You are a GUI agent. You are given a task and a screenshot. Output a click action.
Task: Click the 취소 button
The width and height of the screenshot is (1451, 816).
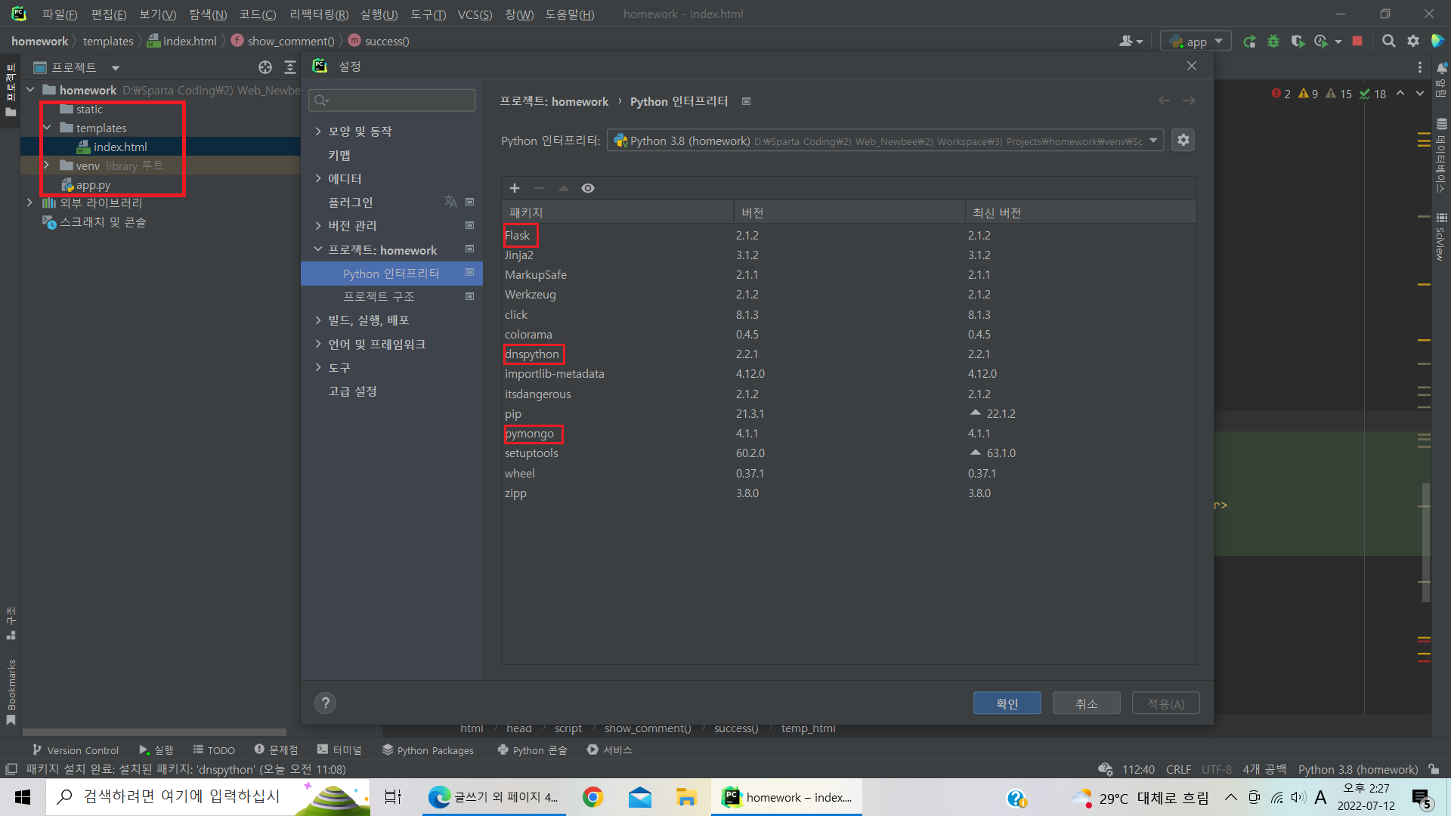point(1086,703)
